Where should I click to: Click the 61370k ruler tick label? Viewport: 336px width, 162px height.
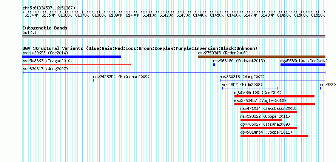(82, 15)
